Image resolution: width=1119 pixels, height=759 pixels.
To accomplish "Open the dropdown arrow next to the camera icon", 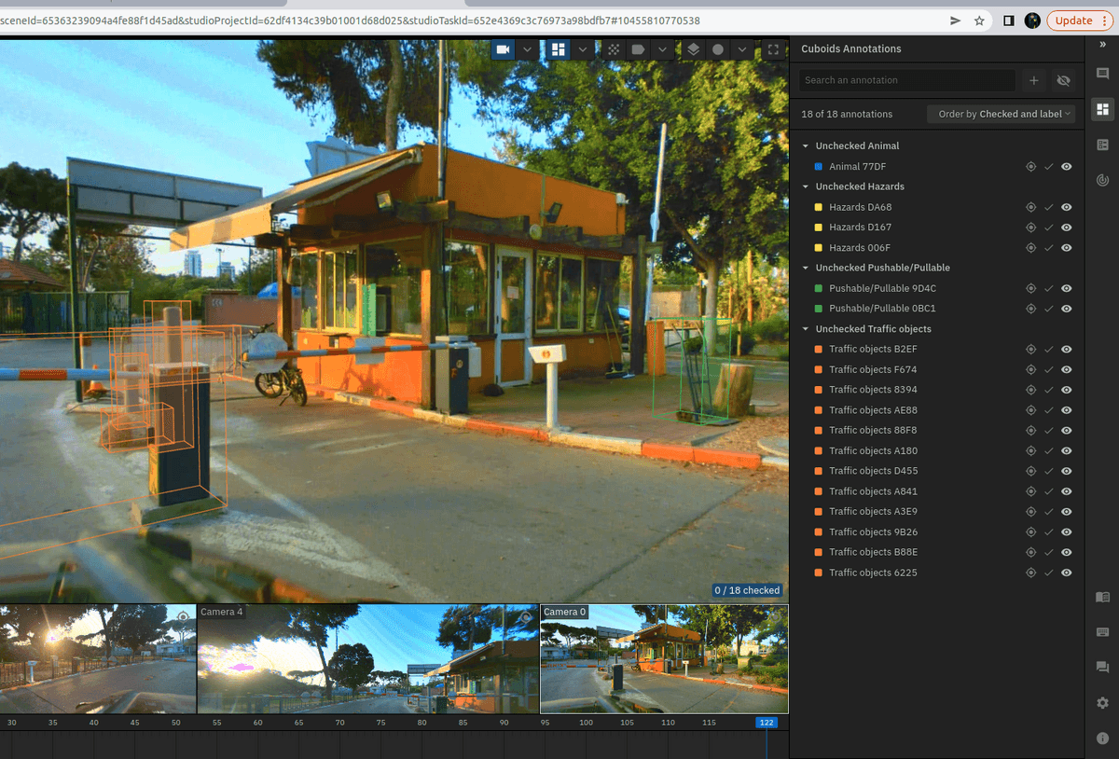I will [528, 49].
